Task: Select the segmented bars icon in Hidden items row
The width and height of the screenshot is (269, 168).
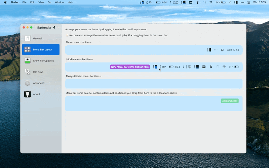Action: click(204, 67)
